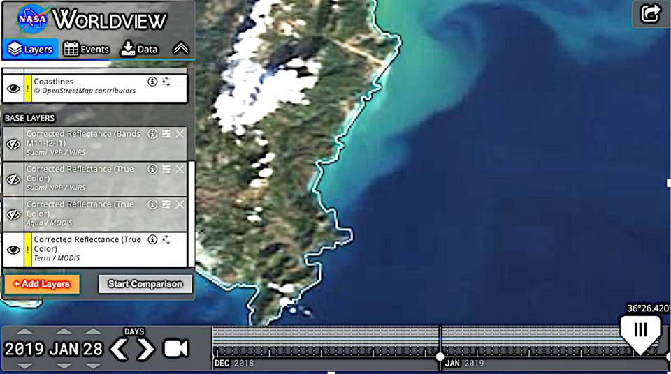Go to next day arrow
This screenshot has height=374, width=671.
click(145, 349)
